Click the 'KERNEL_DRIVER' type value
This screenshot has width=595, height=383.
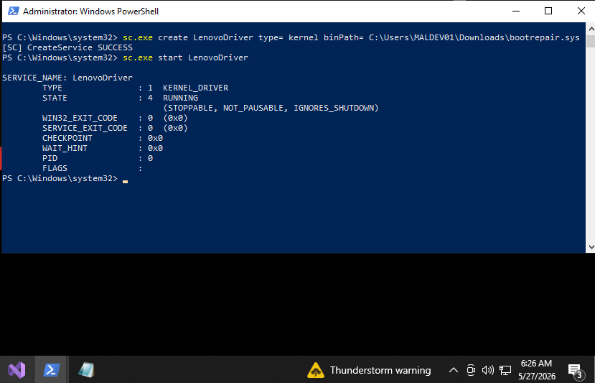[195, 88]
